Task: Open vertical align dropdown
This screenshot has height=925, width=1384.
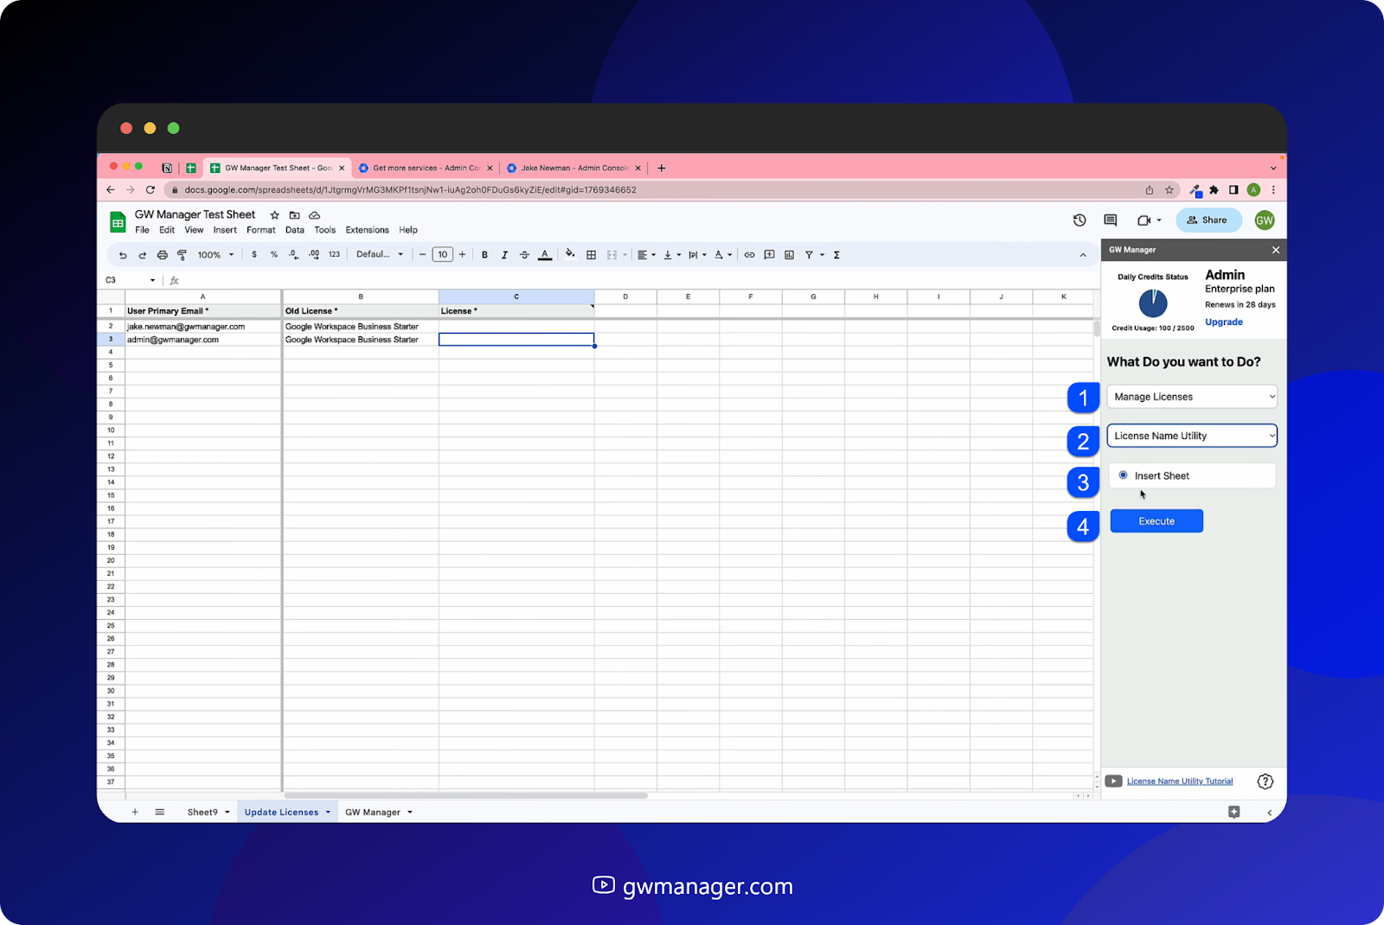Action: [x=672, y=255]
